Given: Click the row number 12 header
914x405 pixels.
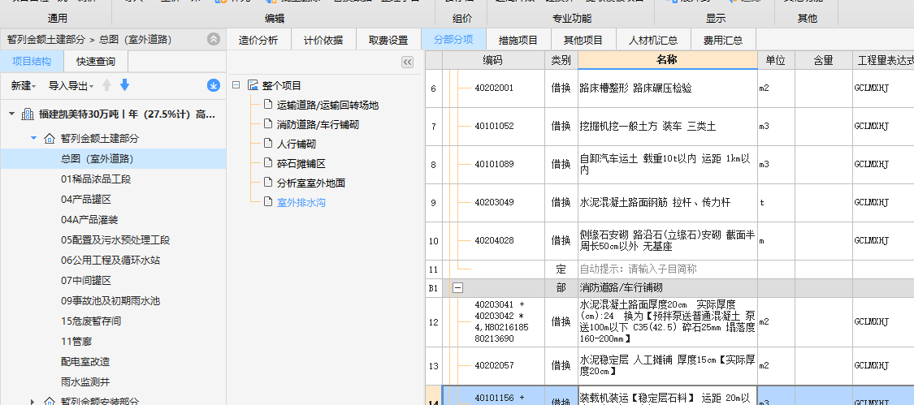Looking at the screenshot, I should pyautogui.click(x=433, y=322).
